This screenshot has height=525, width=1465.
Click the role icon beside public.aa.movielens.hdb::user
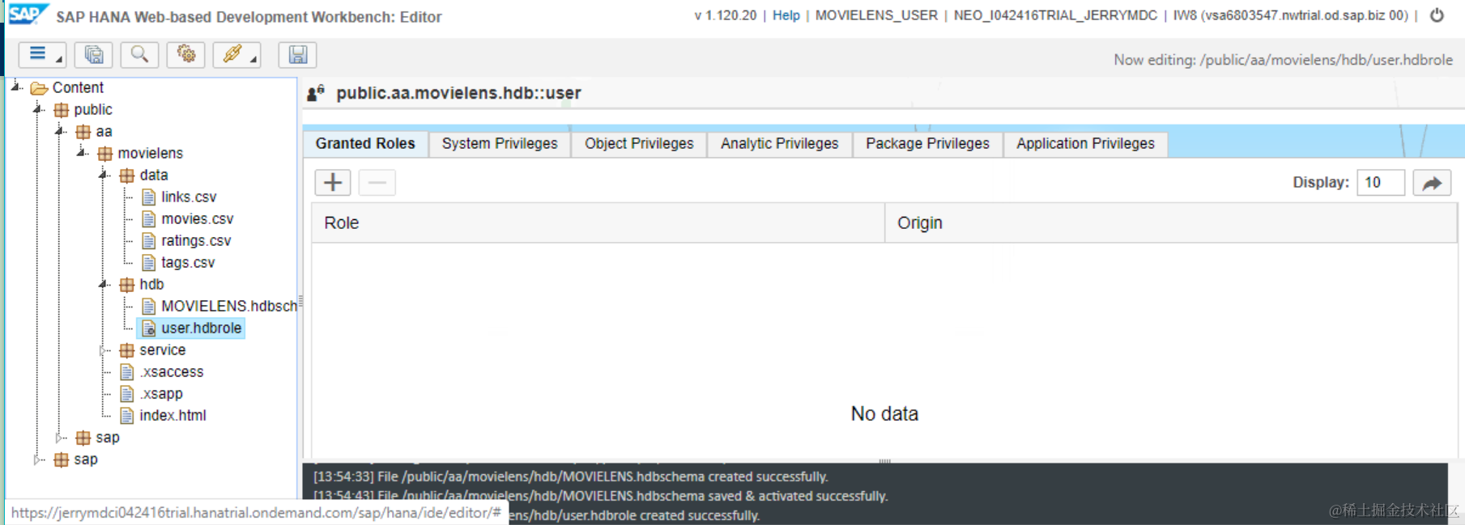tap(316, 93)
